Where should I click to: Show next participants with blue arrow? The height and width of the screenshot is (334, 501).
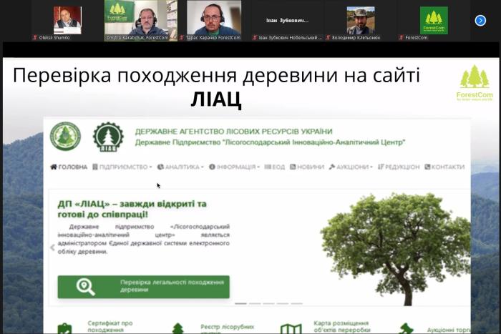point(480,20)
